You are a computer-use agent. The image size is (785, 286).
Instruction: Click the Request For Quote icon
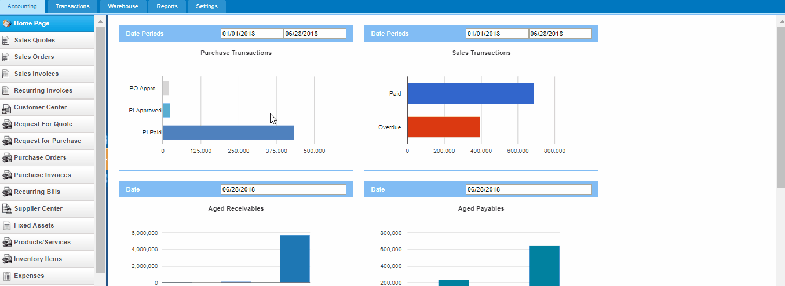point(7,124)
